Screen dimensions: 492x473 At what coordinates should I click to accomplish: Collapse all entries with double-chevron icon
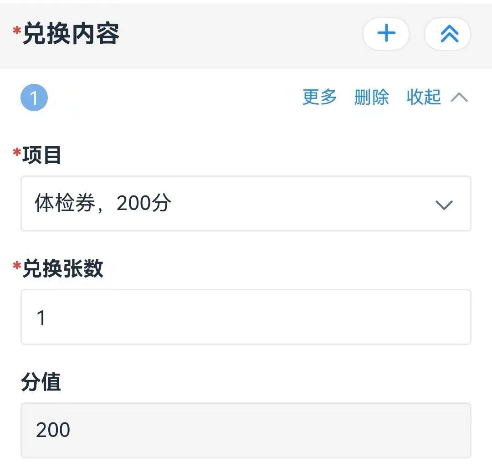tap(447, 34)
